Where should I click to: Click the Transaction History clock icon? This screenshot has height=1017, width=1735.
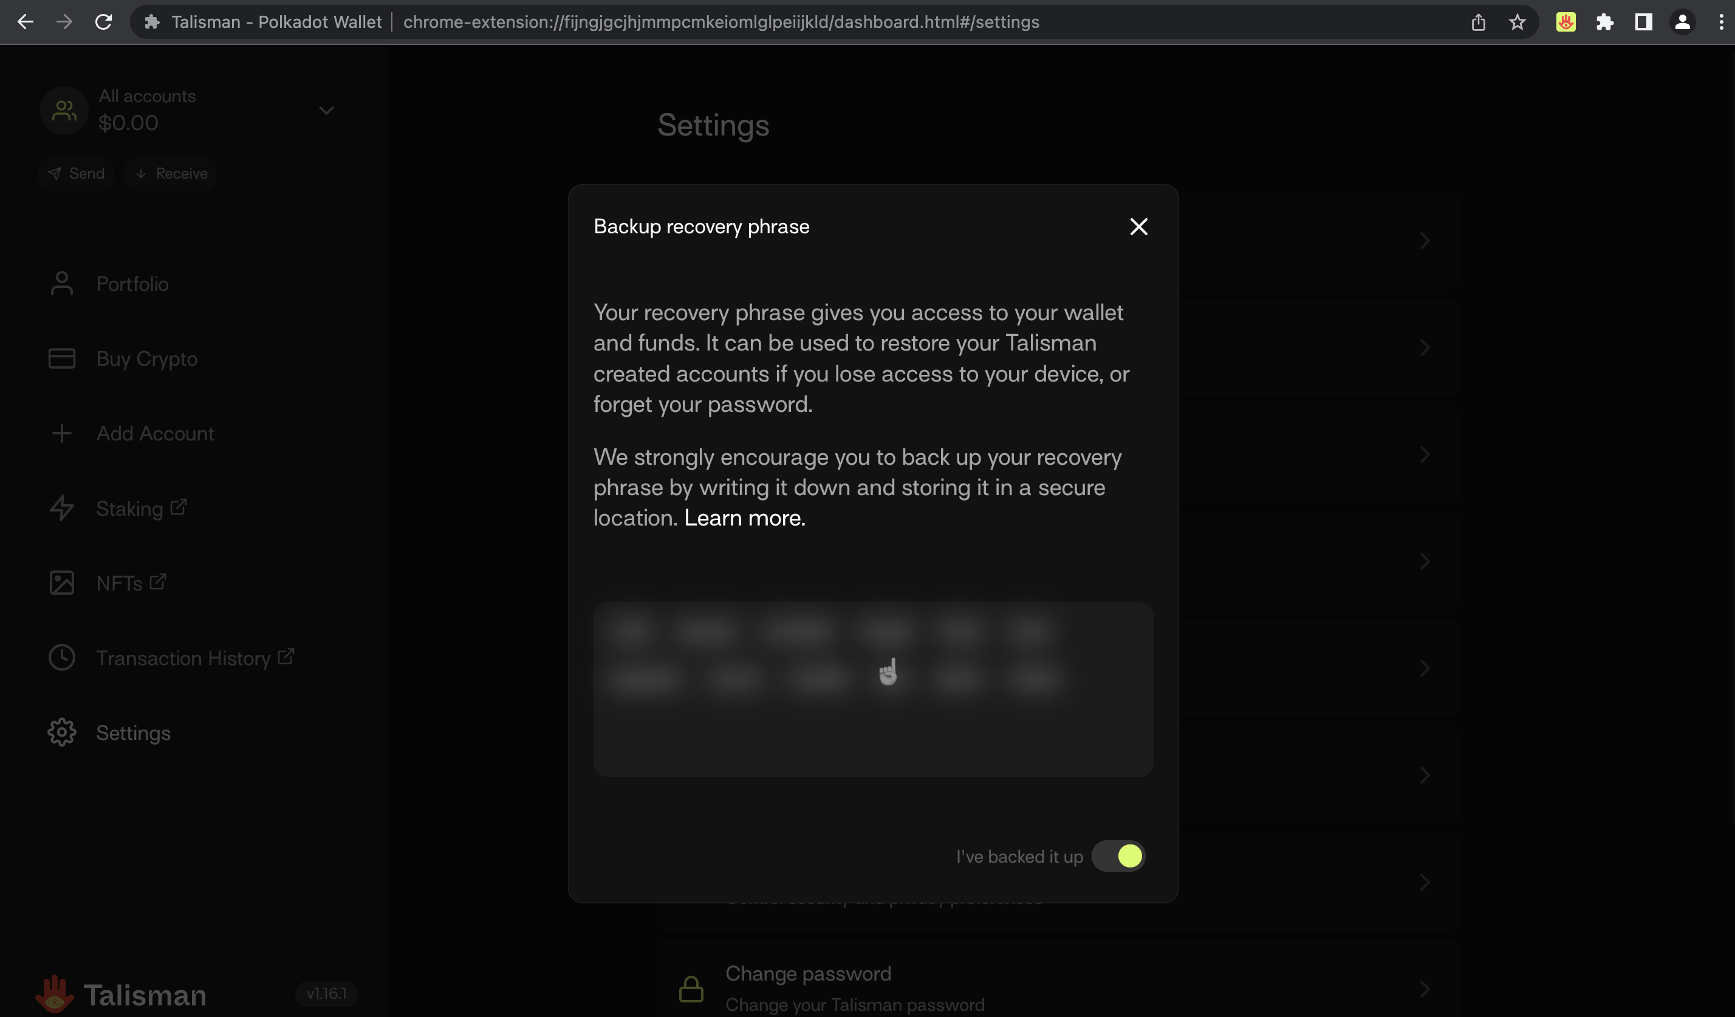(x=62, y=657)
